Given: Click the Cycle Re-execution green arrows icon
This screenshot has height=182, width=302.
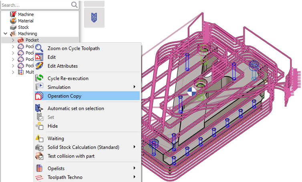Looking at the screenshot, I should [40, 78].
